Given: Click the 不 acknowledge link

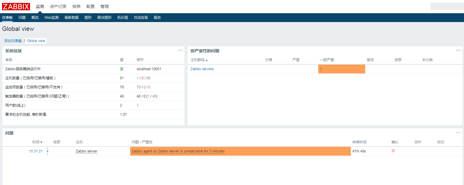Looking at the screenshot, I should 393,151.
